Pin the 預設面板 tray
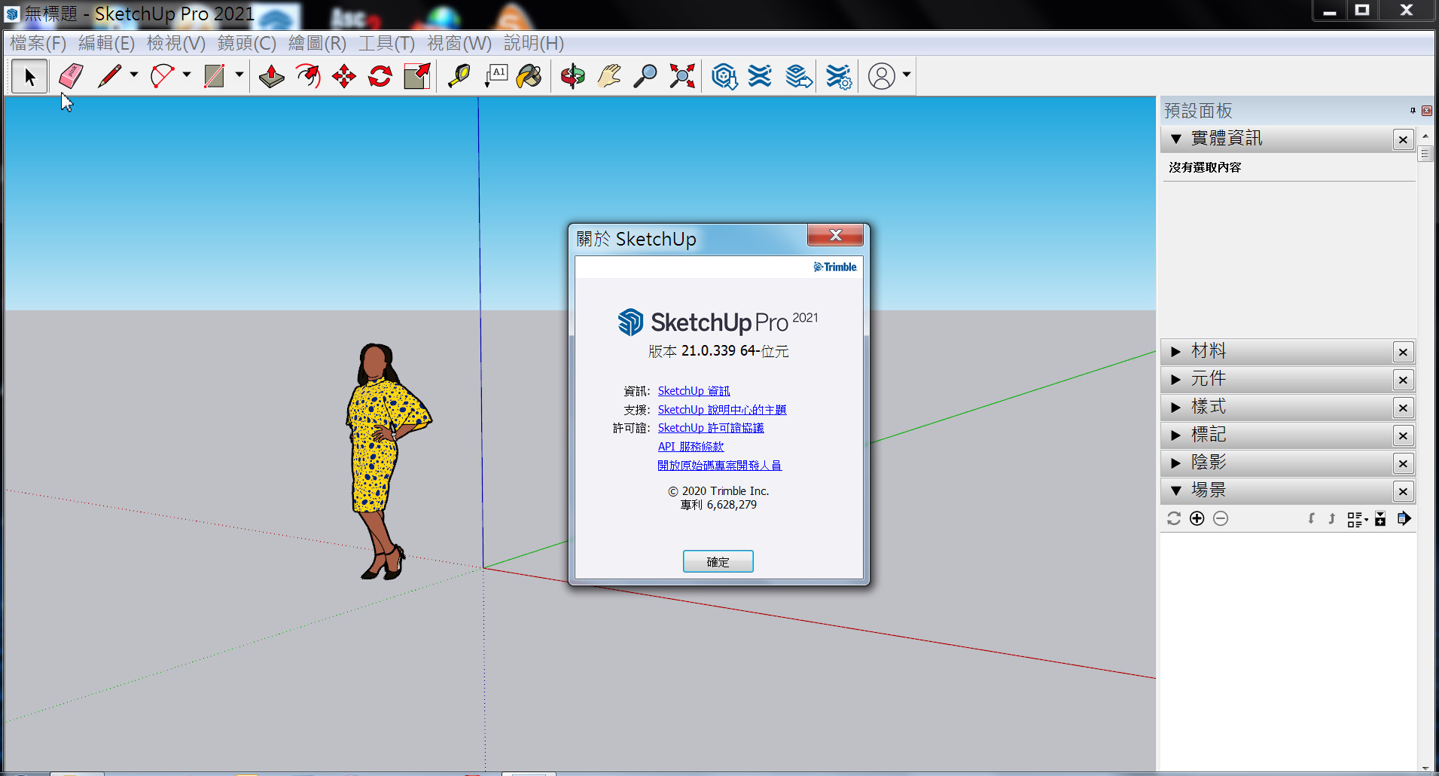 click(1413, 111)
